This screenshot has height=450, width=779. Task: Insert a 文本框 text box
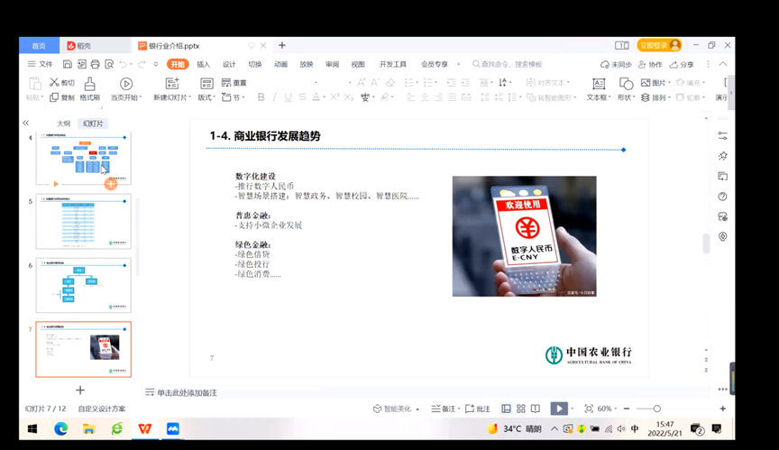[596, 84]
